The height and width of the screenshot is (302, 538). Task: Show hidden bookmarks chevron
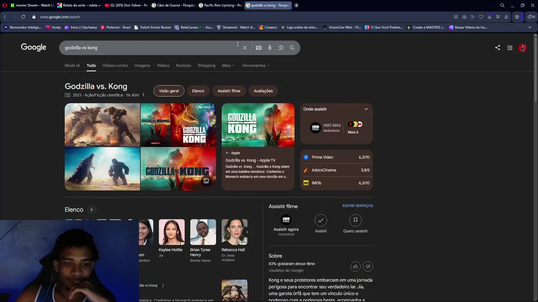tap(530, 27)
